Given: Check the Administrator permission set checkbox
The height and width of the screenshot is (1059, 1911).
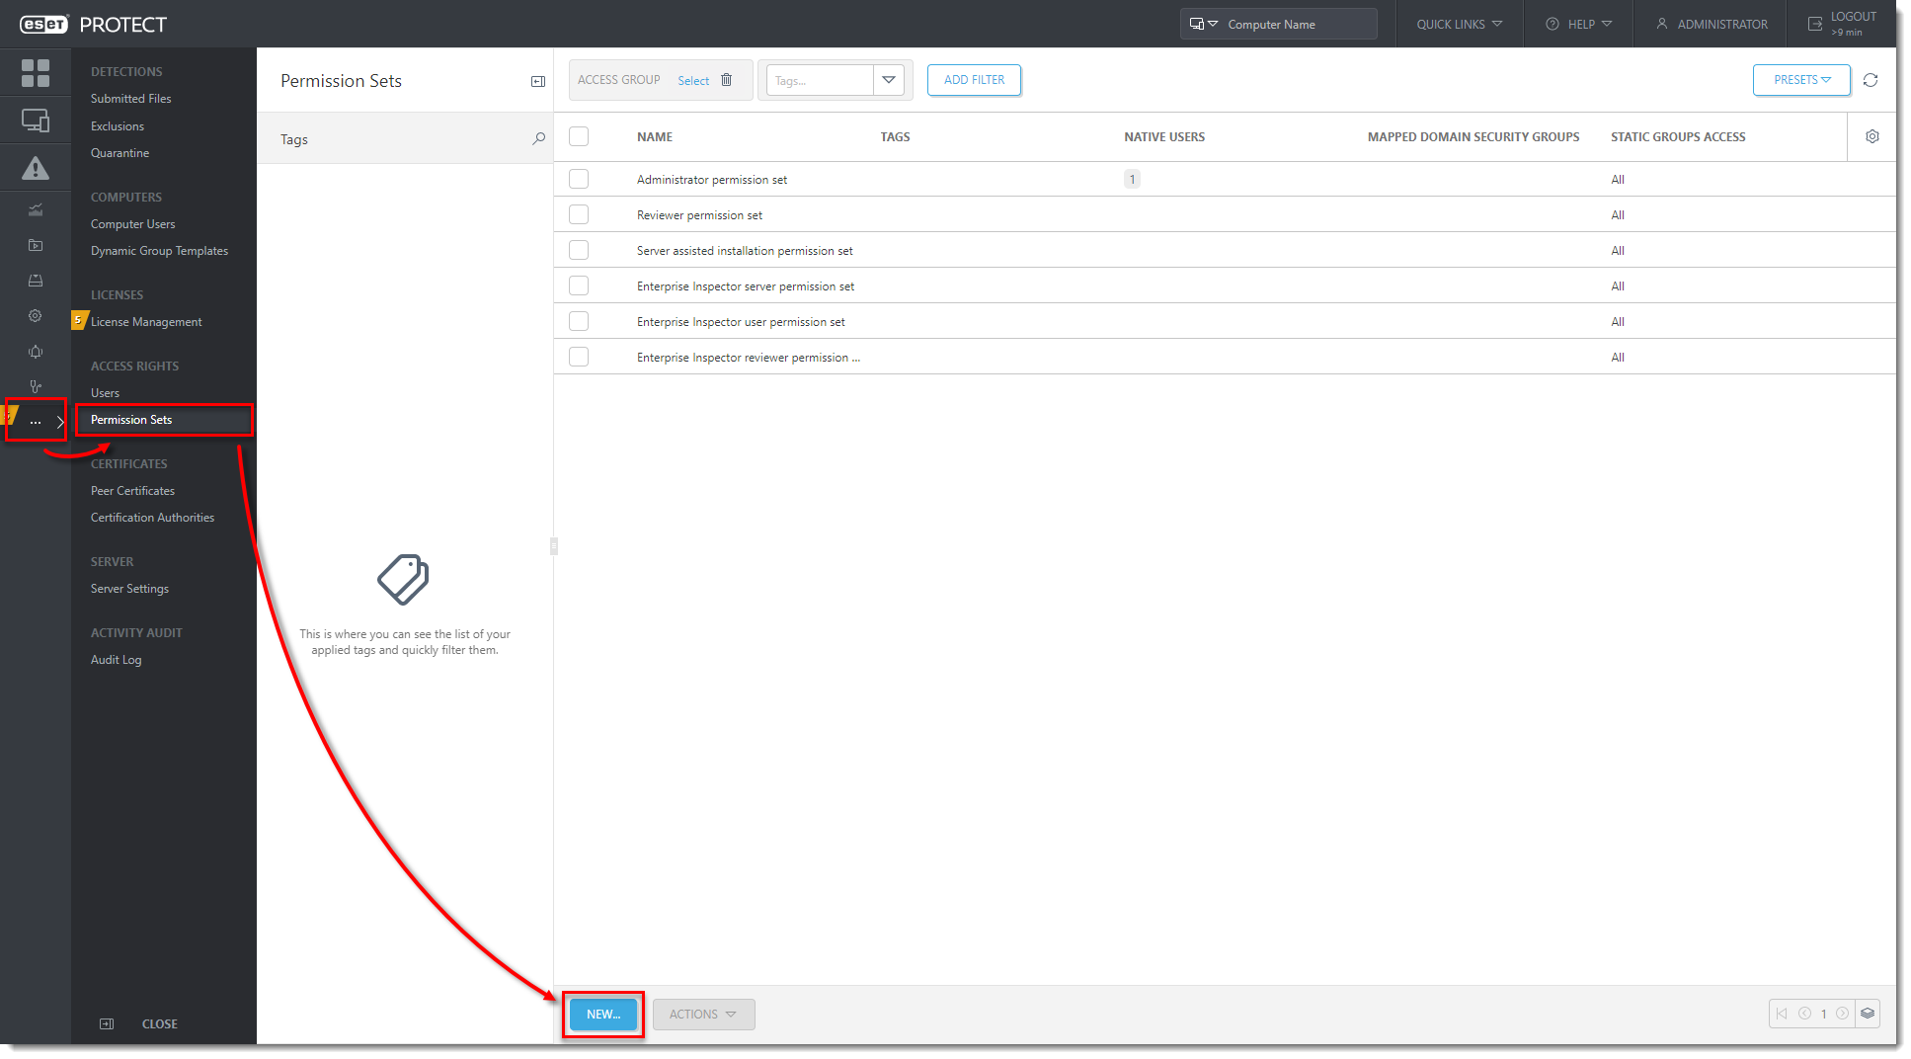Looking at the screenshot, I should [579, 179].
